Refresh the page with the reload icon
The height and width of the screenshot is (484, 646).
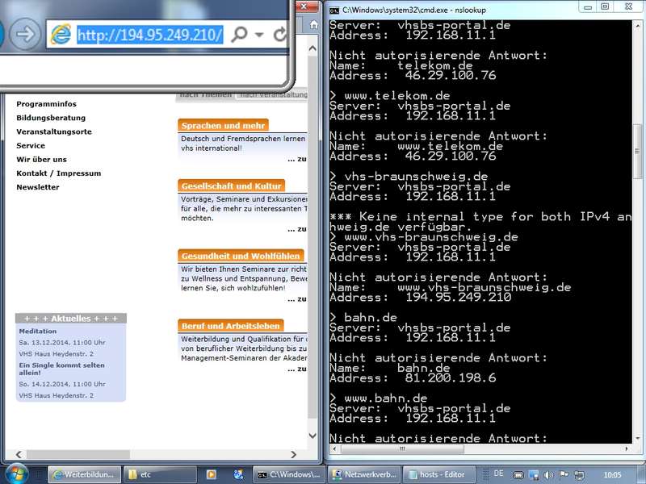[x=279, y=35]
